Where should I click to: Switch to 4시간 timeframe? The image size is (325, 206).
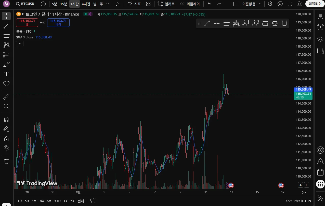86,4
